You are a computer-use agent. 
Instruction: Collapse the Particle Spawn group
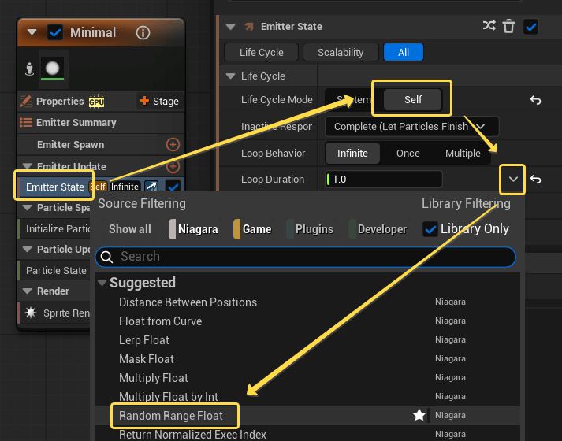(28, 208)
